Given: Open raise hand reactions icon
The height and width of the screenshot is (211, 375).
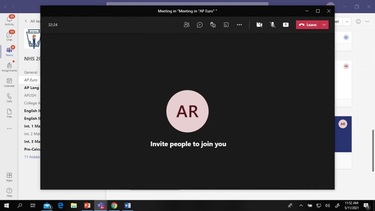Looking at the screenshot, I should tap(213, 25).
